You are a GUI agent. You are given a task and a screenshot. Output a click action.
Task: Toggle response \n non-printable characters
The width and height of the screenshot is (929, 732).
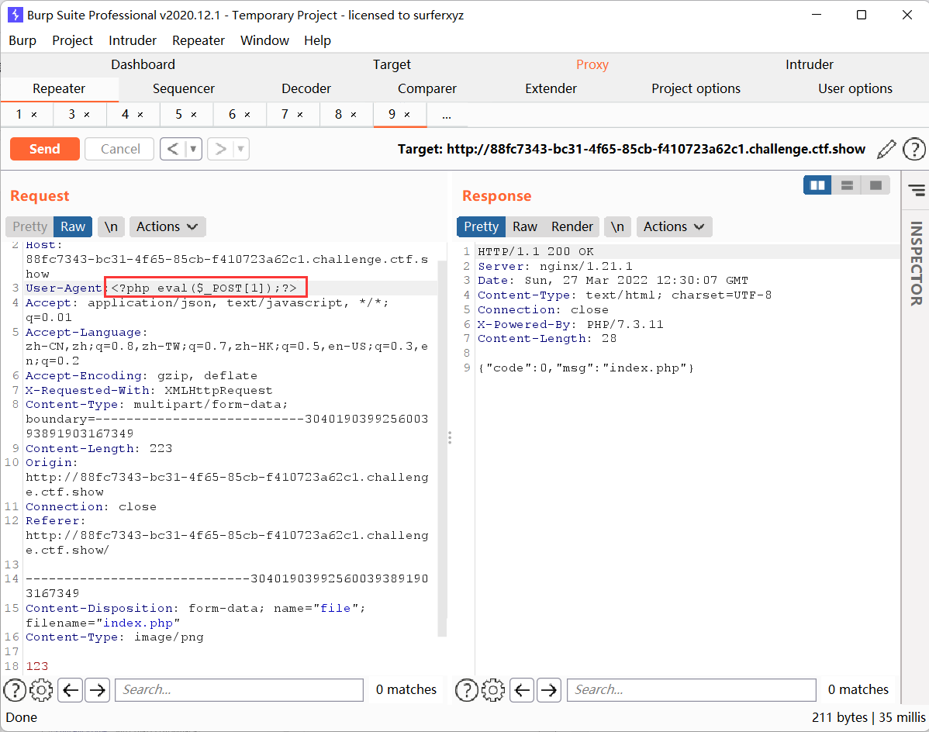[617, 227]
